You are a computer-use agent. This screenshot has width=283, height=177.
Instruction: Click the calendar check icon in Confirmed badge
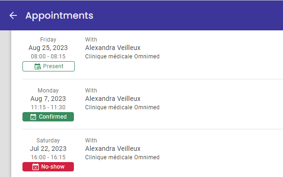(x=33, y=117)
